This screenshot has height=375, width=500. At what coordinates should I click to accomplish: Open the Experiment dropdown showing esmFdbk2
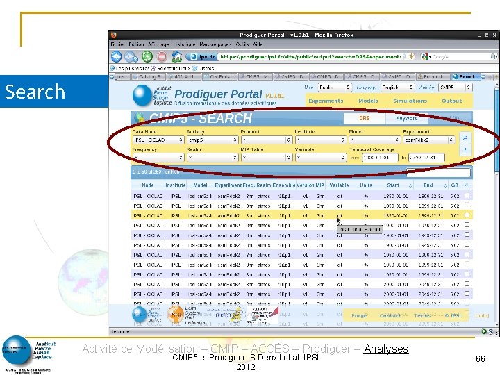(428, 140)
